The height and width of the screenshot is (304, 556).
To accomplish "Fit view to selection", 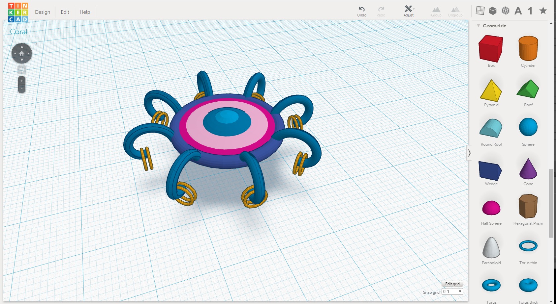I will pyautogui.click(x=22, y=69).
